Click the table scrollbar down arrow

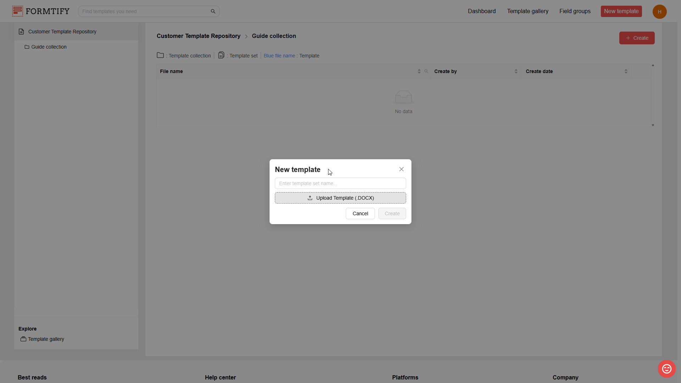click(653, 125)
